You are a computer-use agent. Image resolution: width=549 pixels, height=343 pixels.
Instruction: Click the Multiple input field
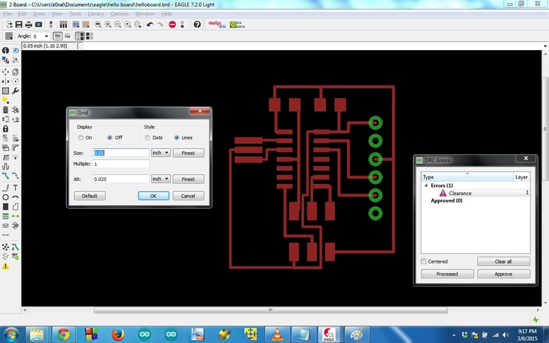(x=121, y=164)
